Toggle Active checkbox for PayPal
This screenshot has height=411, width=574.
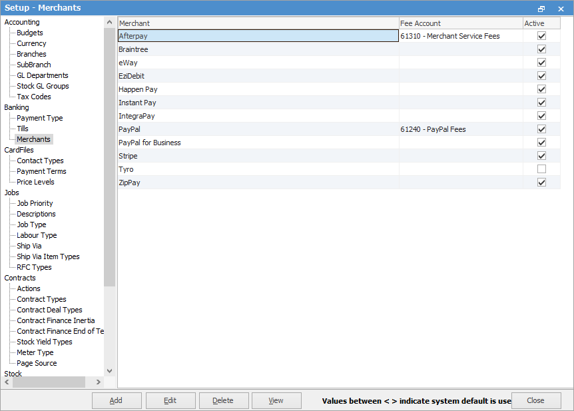pyautogui.click(x=541, y=129)
